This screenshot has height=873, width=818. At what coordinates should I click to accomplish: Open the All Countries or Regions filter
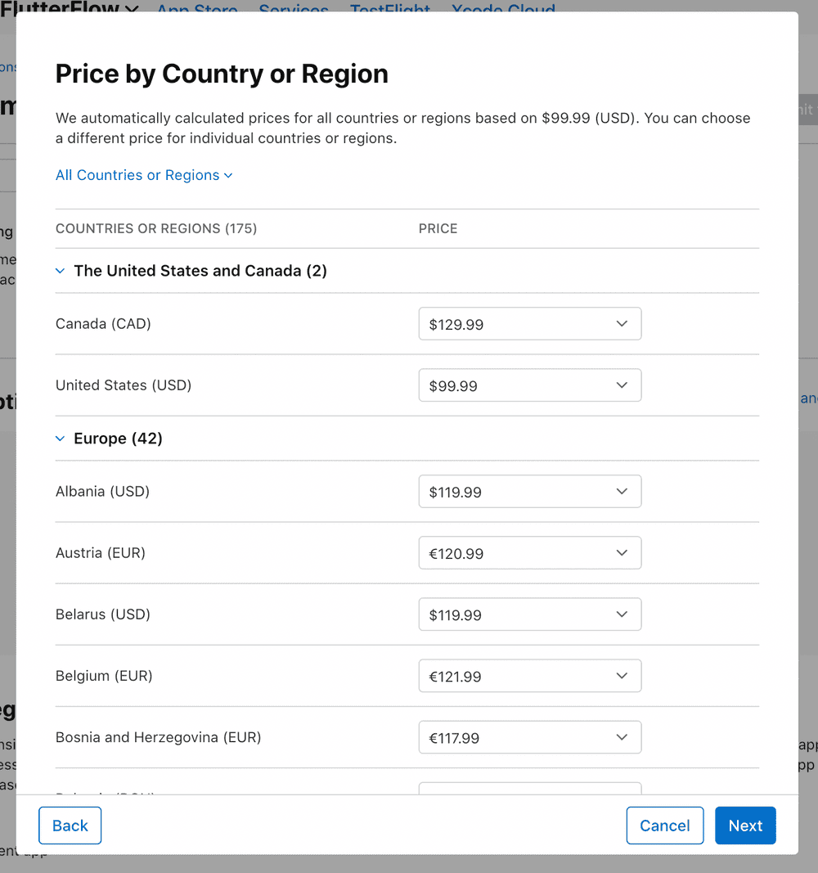pos(137,175)
